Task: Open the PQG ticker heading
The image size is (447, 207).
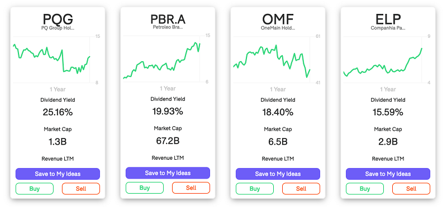Action: coord(58,19)
